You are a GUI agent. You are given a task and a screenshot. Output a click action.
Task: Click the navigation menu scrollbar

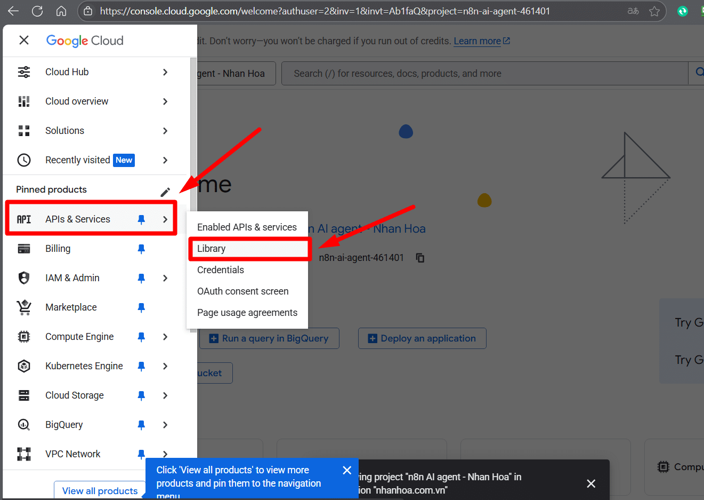(193, 195)
